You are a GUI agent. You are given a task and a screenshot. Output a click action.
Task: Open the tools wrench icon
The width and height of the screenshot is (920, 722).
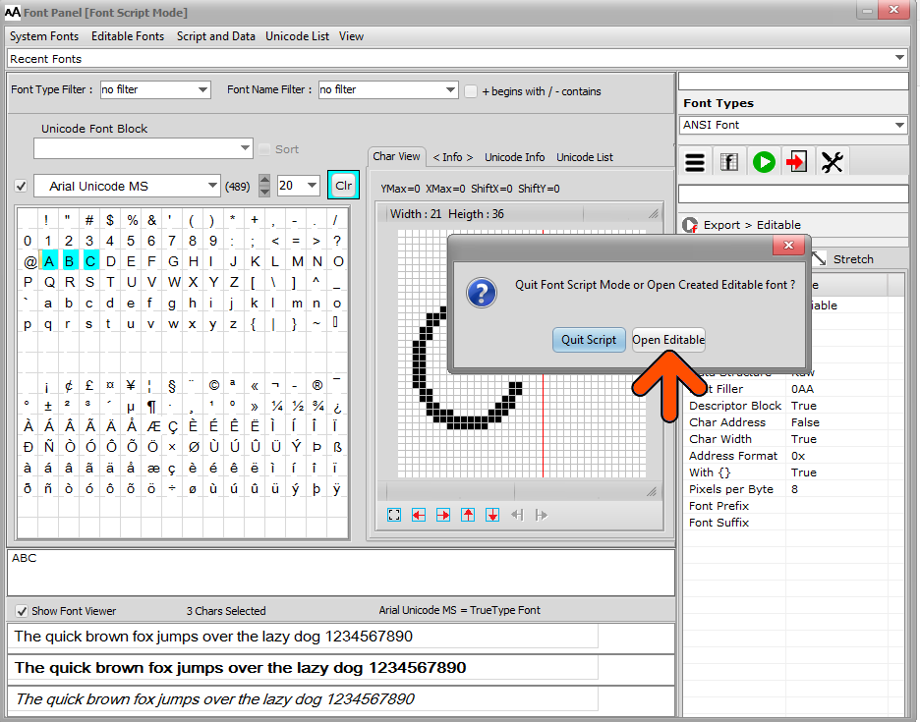click(832, 162)
